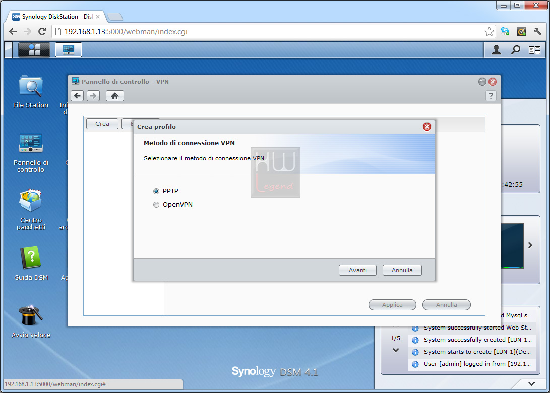Bookmark page with star icon
Viewport: 550px width, 393px height.
[x=489, y=32]
